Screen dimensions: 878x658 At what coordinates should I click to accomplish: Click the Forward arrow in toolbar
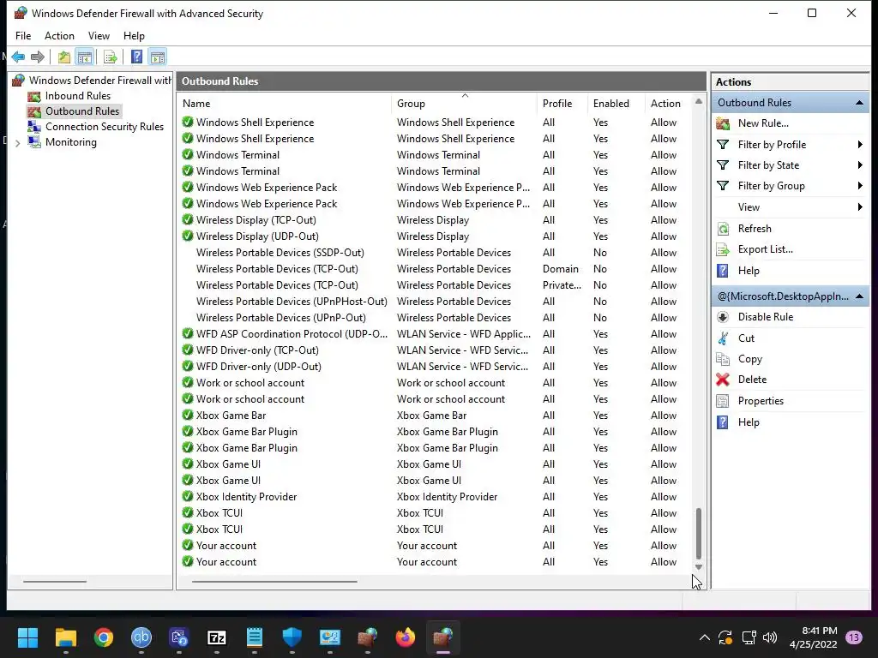(x=38, y=57)
